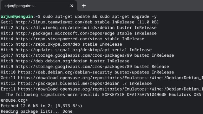Open the updates.signal.org desktop apt URL

point(62,50)
